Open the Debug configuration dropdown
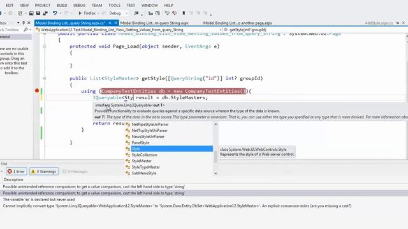 point(126,13)
